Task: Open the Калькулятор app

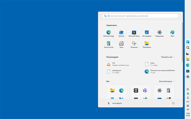Action: [108, 45]
